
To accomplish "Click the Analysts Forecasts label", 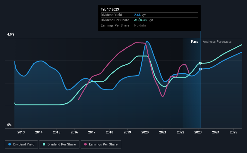I will coord(217,42).
